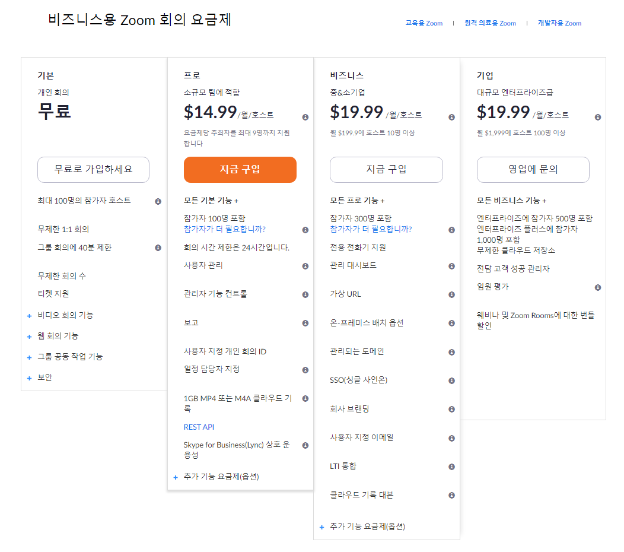Click 무제한 클라우드 저장소 text
Screen dimensions: 624x552
click(516, 250)
